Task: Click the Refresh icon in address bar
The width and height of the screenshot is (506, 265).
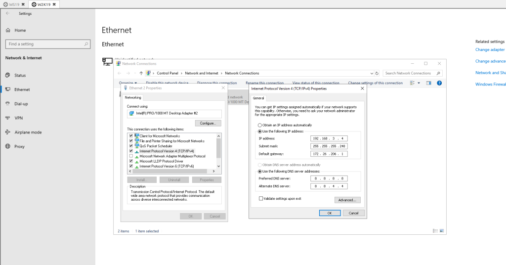Action: pyautogui.click(x=377, y=73)
